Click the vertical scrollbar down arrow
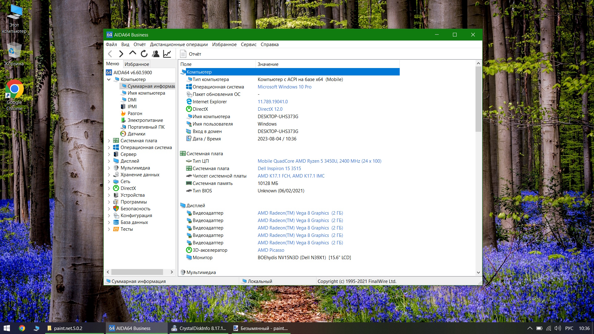This screenshot has height=334, width=594. click(478, 272)
